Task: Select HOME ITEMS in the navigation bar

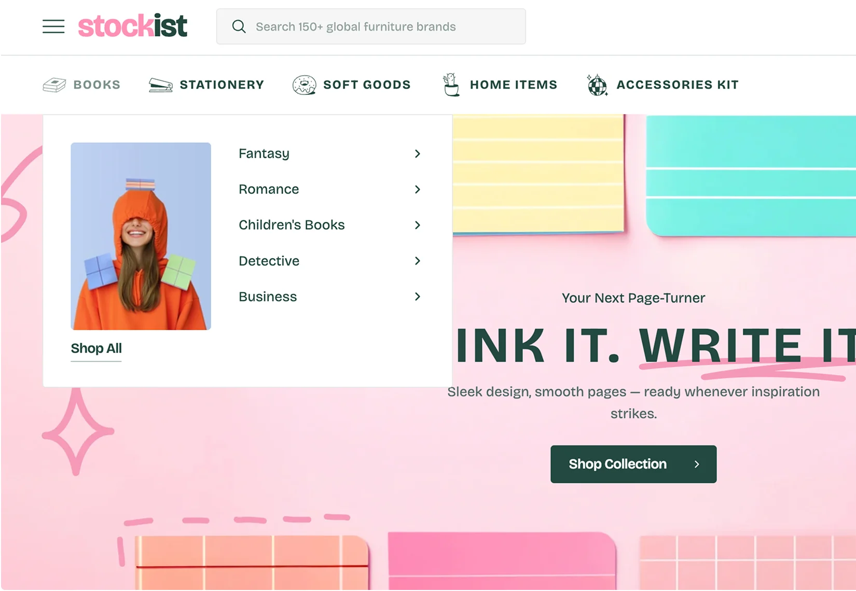Action: 513,85
